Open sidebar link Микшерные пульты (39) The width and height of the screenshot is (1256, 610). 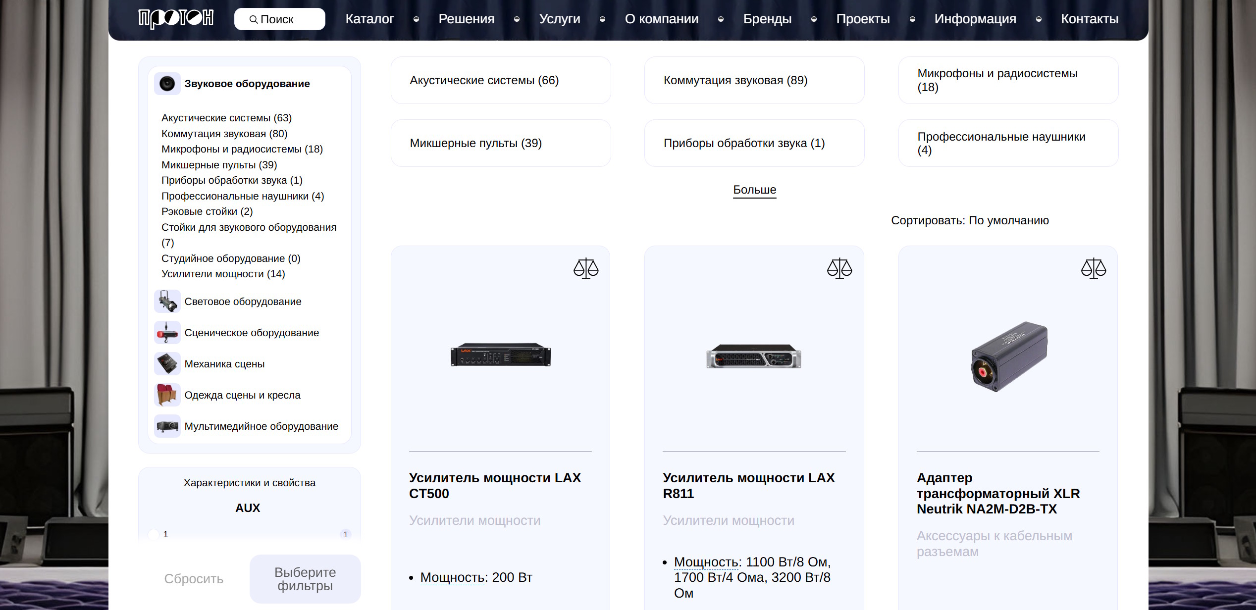pos(219,165)
